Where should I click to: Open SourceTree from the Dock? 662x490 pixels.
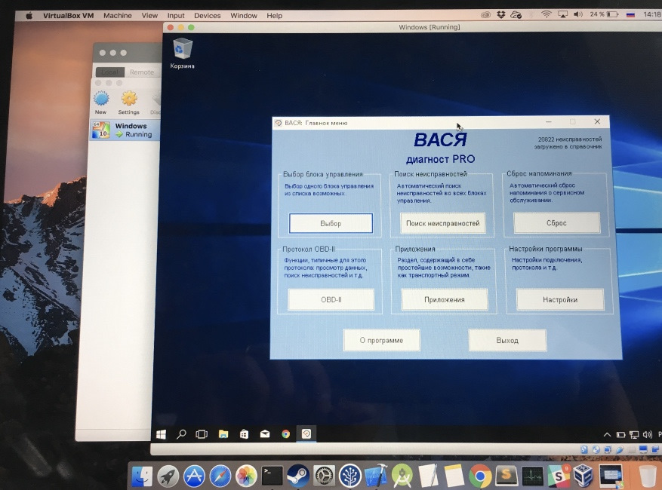(349, 476)
